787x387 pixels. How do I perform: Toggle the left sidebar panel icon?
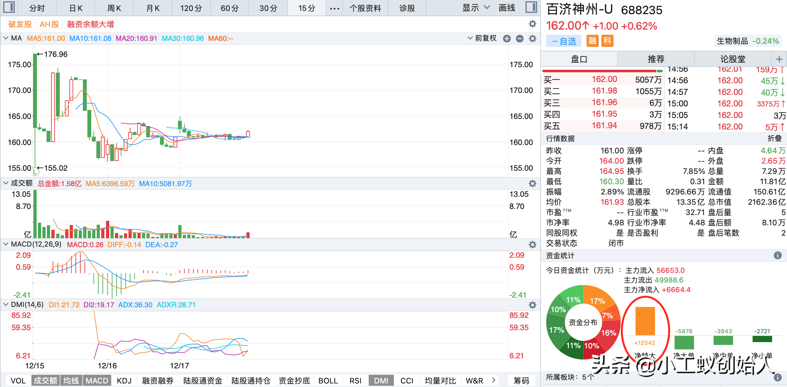(9, 7)
